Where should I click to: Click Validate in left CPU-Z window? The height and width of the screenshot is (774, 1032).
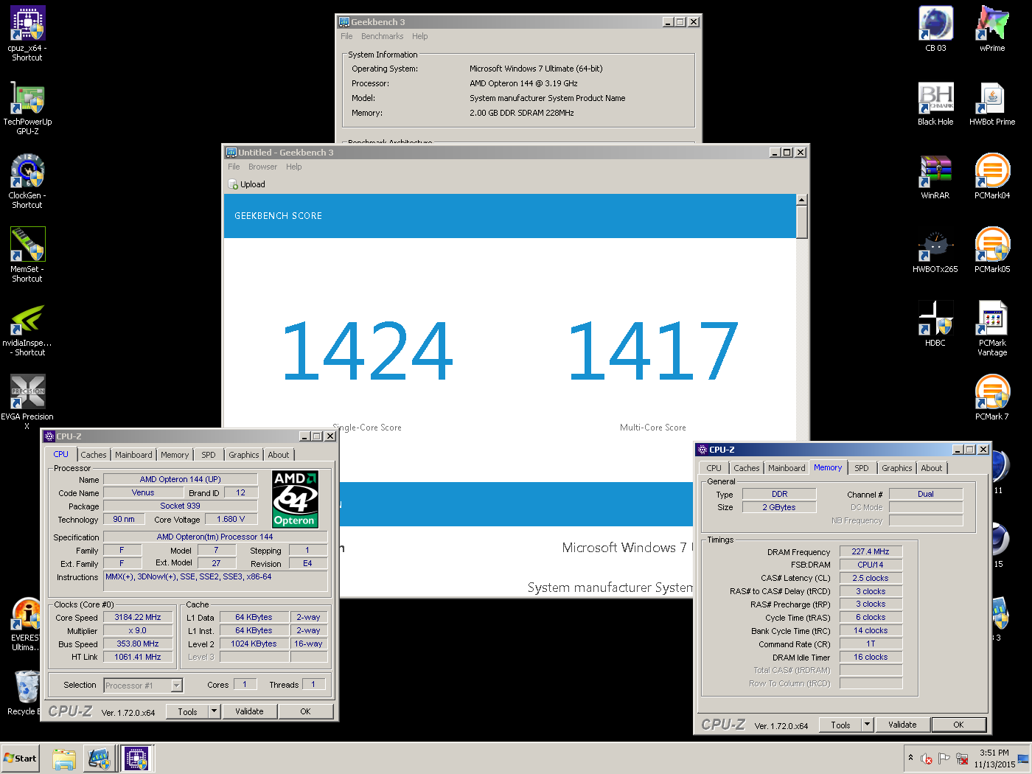[x=249, y=711]
